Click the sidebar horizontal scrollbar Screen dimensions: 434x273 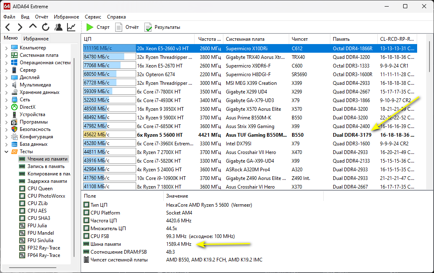pos(32,268)
